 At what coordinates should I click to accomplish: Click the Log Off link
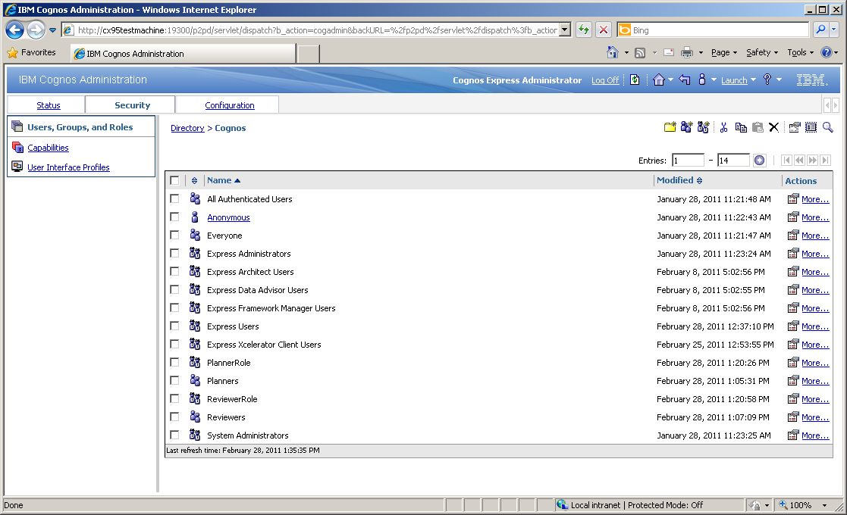(605, 80)
